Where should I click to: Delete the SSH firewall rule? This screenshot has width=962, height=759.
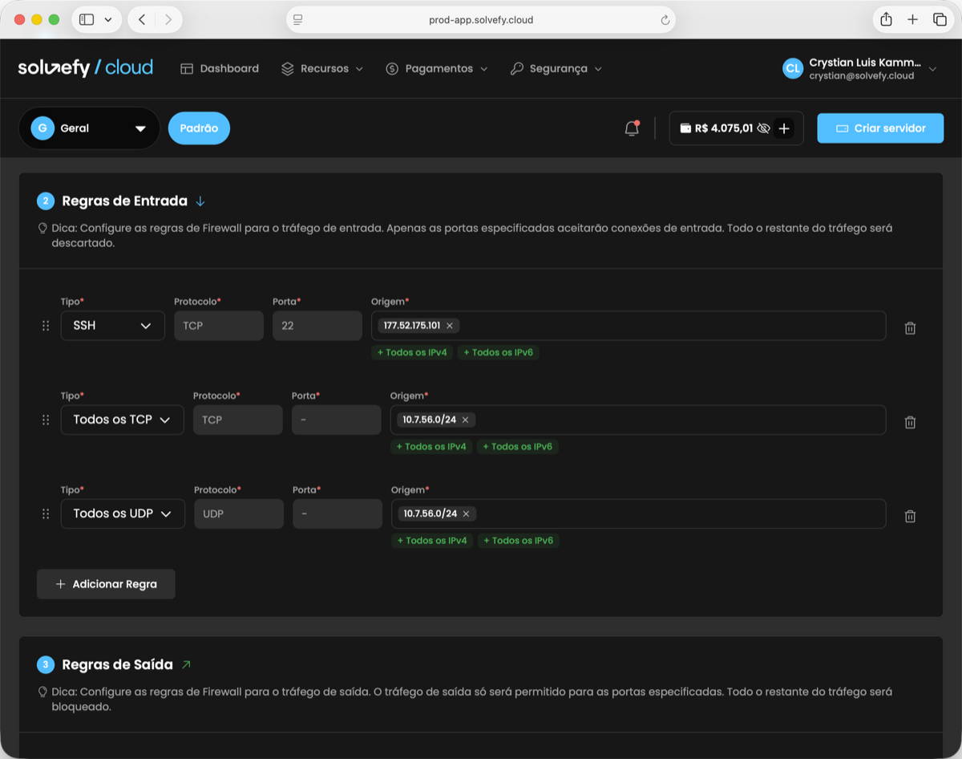point(910,327)
